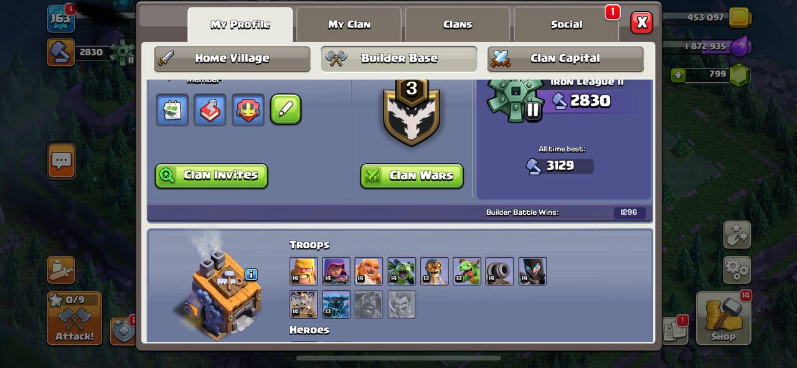Tap the Night Witch troop icon
Viewport: 797px width, 368px height.
pos(532,271)
